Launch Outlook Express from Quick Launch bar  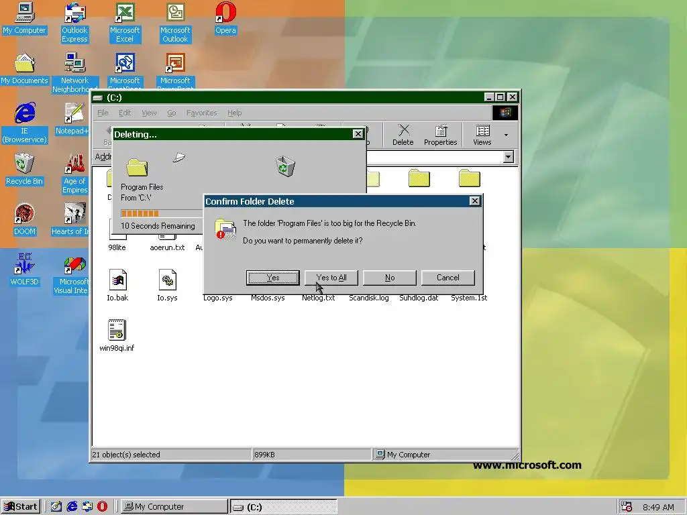(x=87, y=507)
